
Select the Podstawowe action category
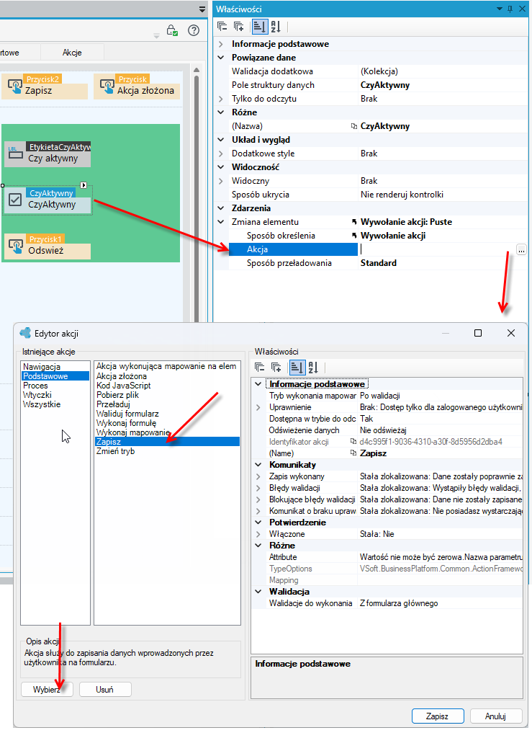coord(55,376)
